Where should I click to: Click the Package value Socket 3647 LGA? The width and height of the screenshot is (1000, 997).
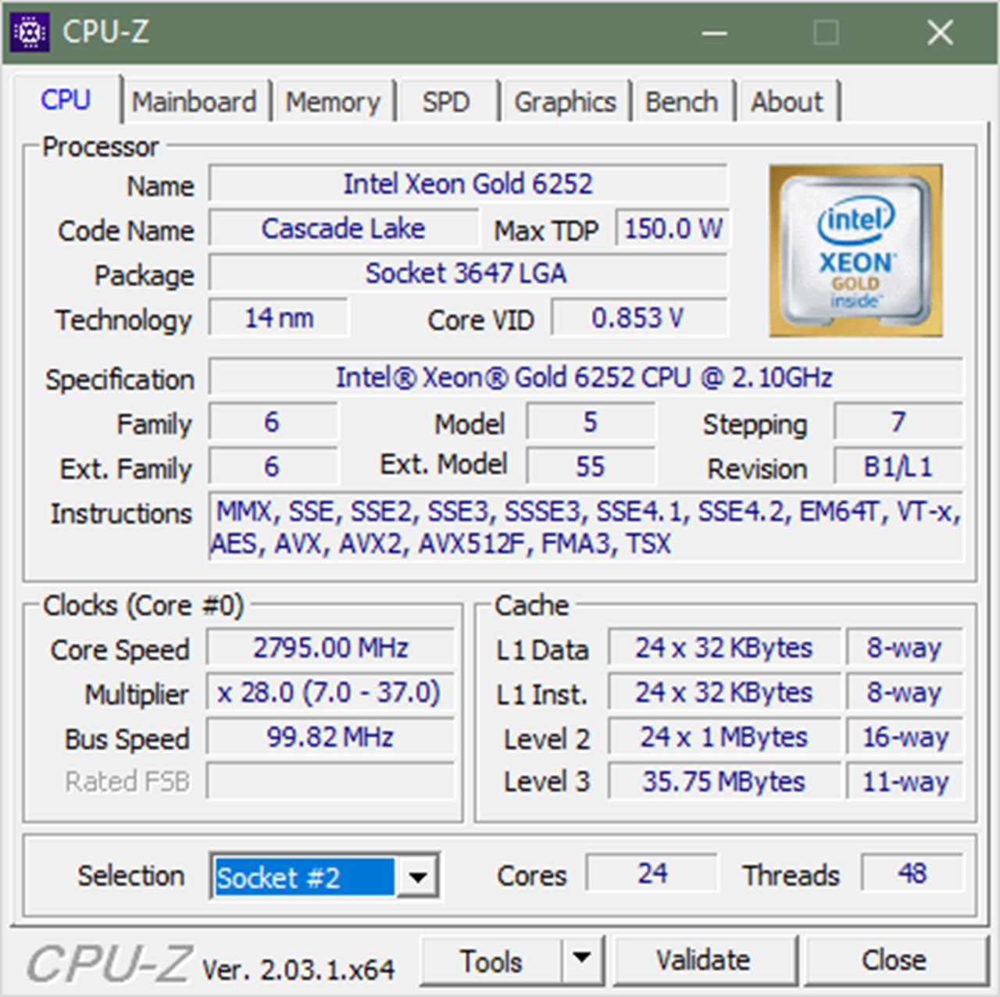[x=469, y=273]
